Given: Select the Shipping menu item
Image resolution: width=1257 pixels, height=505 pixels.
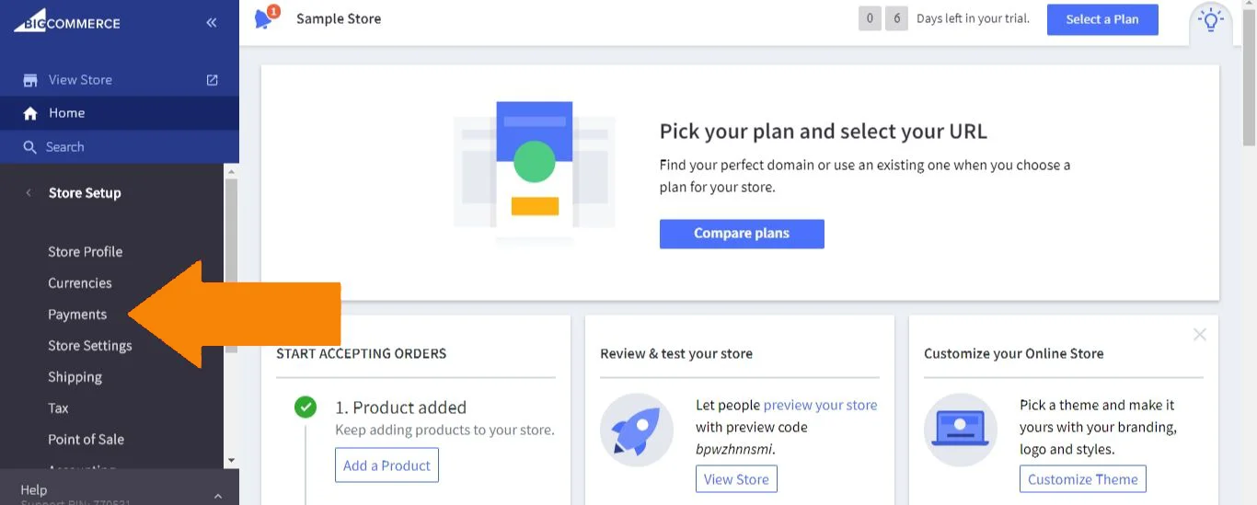Looking at the screenshot, I should point(75,377).
